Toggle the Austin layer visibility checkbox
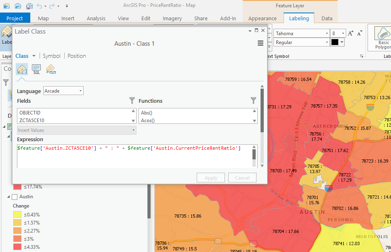Viewport: 391px width, 252px height. [15, 197]
